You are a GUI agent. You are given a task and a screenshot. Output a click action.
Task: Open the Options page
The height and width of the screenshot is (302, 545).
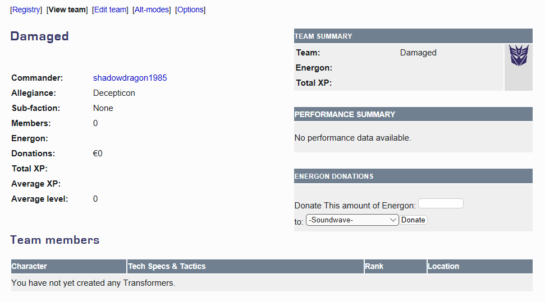[190, 10]
